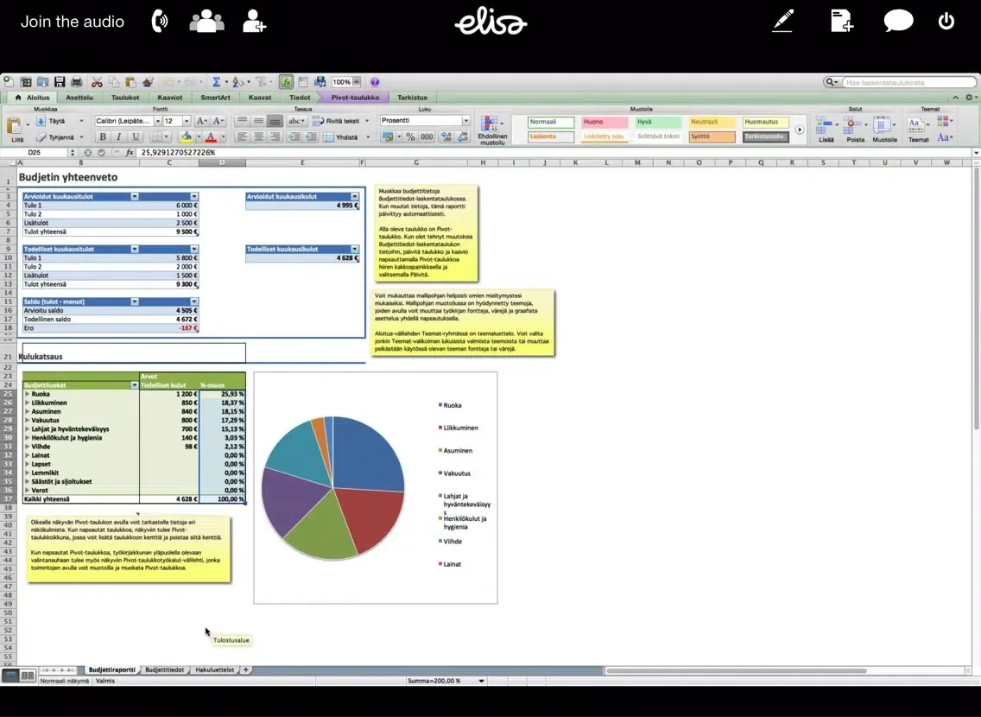Click the Format Painter brush icon
This screenshot has height=717, width=981.
(148, 82)
